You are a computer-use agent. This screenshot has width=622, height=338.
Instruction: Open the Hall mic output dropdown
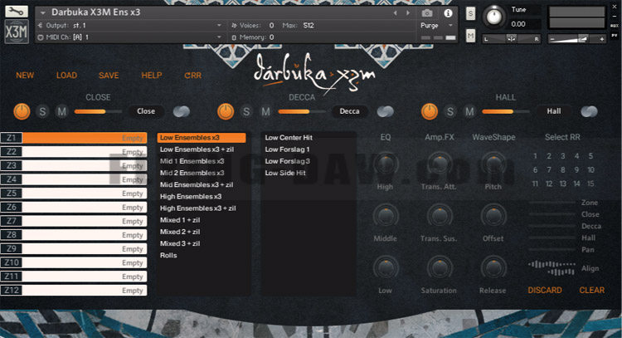click(x=554, y=111)
